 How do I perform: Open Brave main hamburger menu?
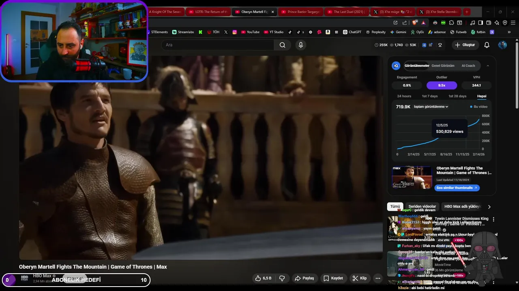click(513, 23)
